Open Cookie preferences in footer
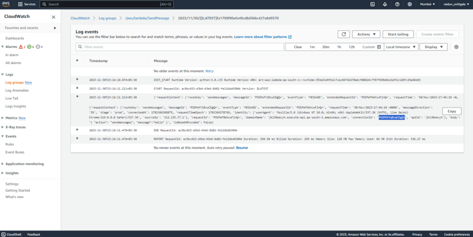The image size is (473, 237). coord(457,234)
